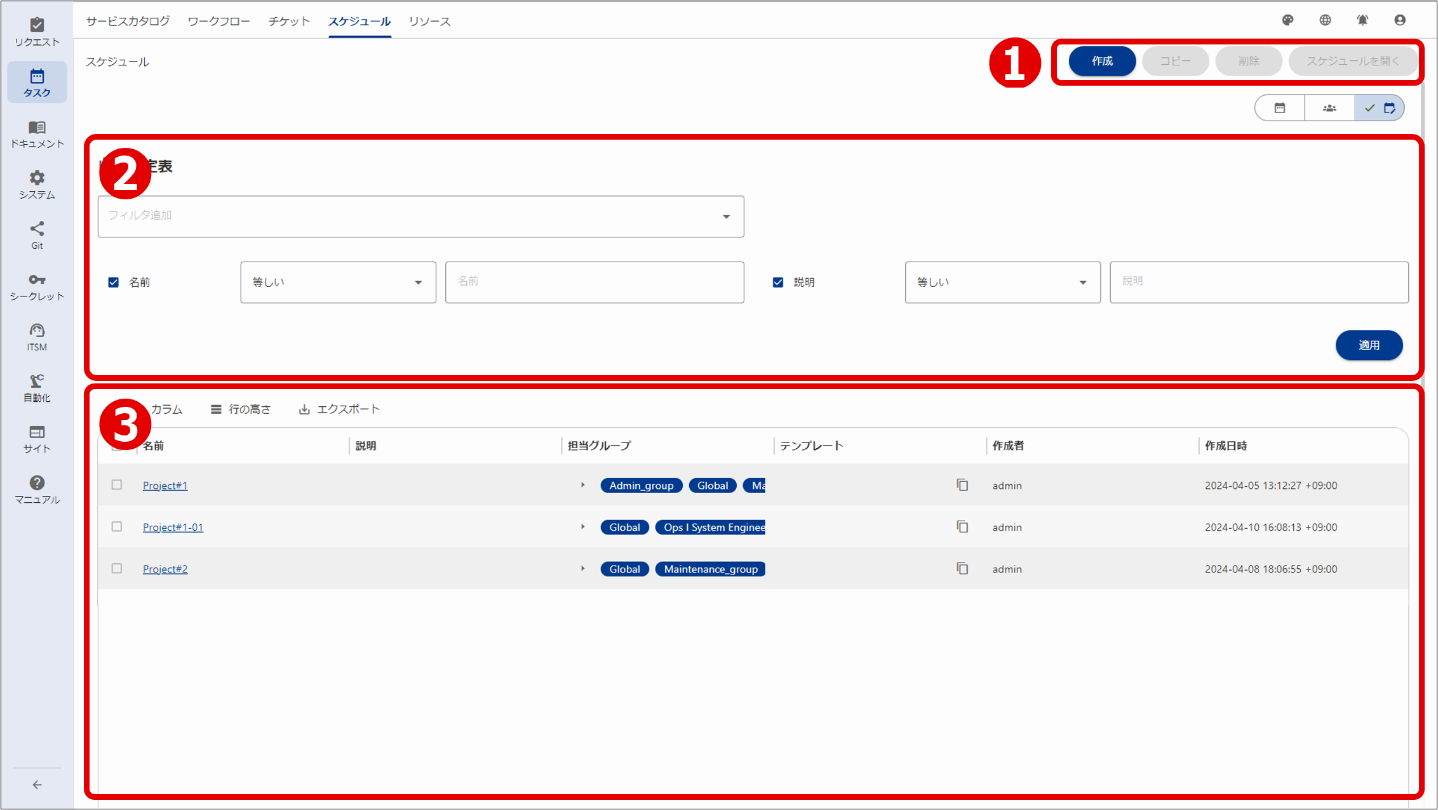Uncheck the 説明 filter checkbox
Image resolution: width=1438 pixels, height=810 pixels.
pos(778,282)
